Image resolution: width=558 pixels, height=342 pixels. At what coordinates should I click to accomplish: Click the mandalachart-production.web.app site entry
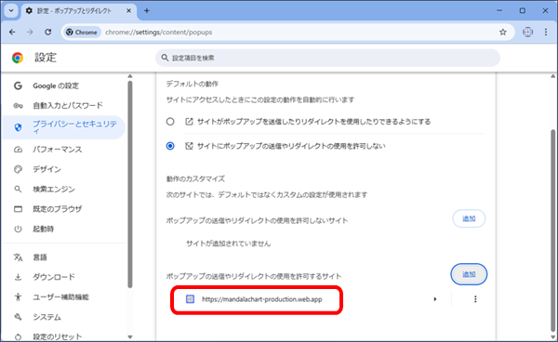pyautogui.click(x=262, y=299)
